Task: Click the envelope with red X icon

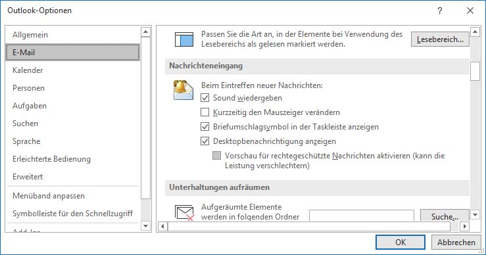Action: [184, 212]
